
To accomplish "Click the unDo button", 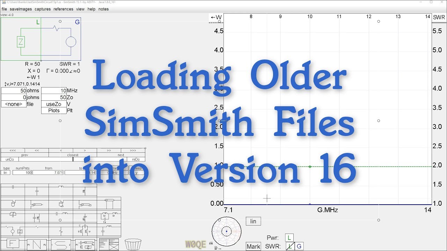I will coord(9,159).
